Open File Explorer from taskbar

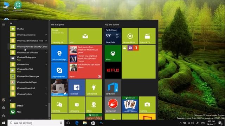click(x=85, y=123)
